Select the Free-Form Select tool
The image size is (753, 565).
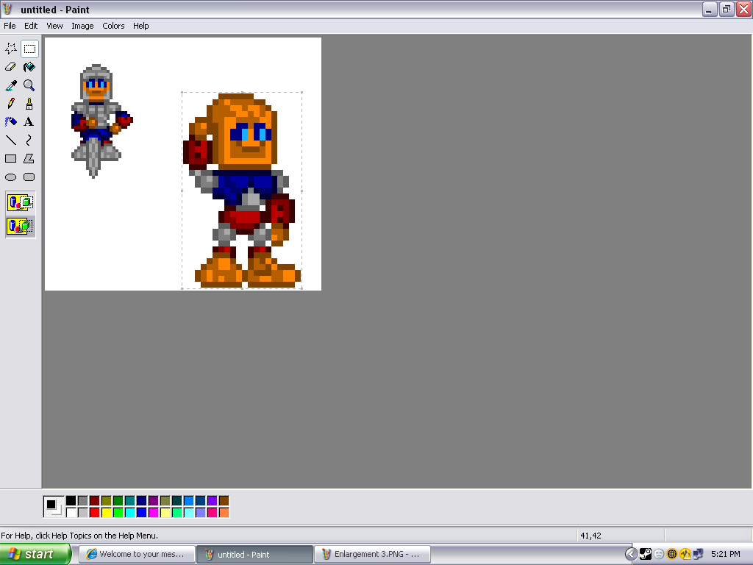point(11,49)
